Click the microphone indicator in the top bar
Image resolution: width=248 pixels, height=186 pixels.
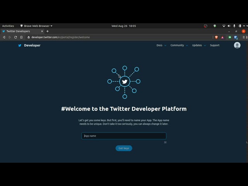click(234, 26)
